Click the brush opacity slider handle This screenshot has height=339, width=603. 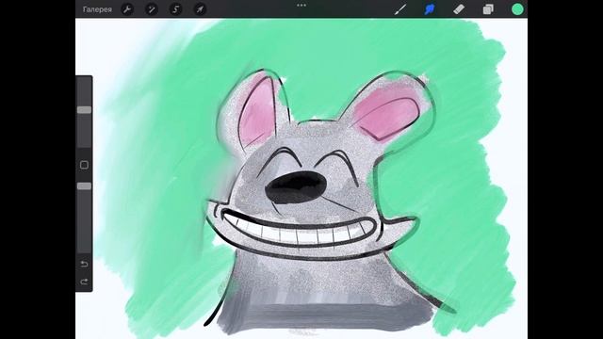point(84,186)
